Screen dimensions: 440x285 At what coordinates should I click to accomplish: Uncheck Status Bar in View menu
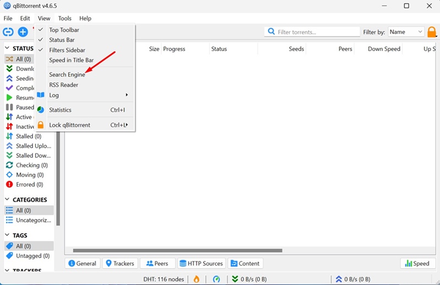[85, 40]
